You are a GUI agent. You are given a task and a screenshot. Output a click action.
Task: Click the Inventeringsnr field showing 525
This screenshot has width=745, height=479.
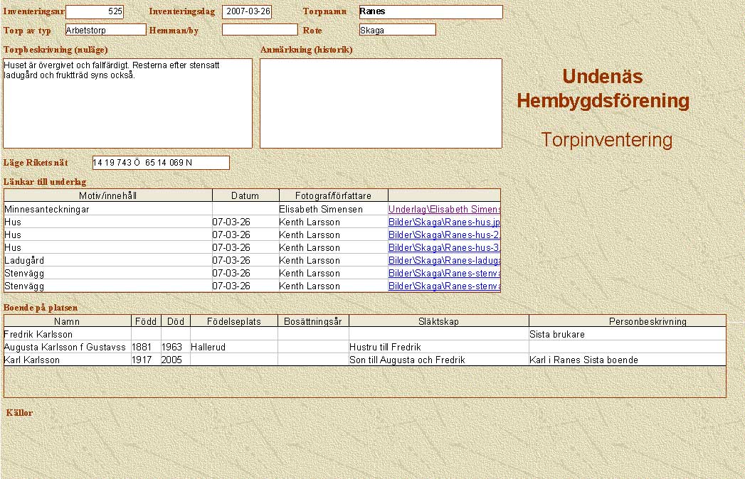[94, 12]
